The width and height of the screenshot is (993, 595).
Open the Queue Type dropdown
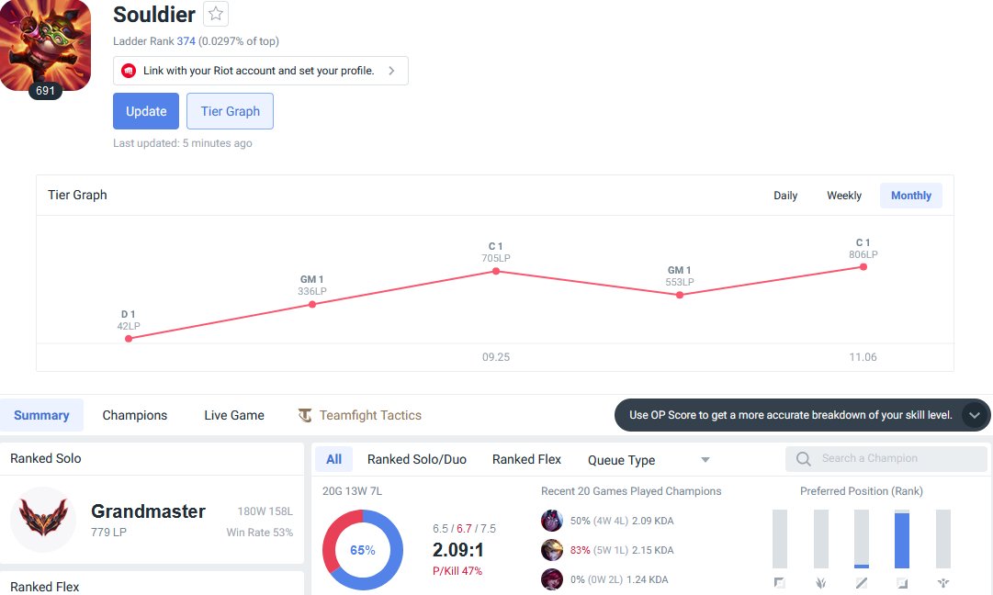point(649,460)
